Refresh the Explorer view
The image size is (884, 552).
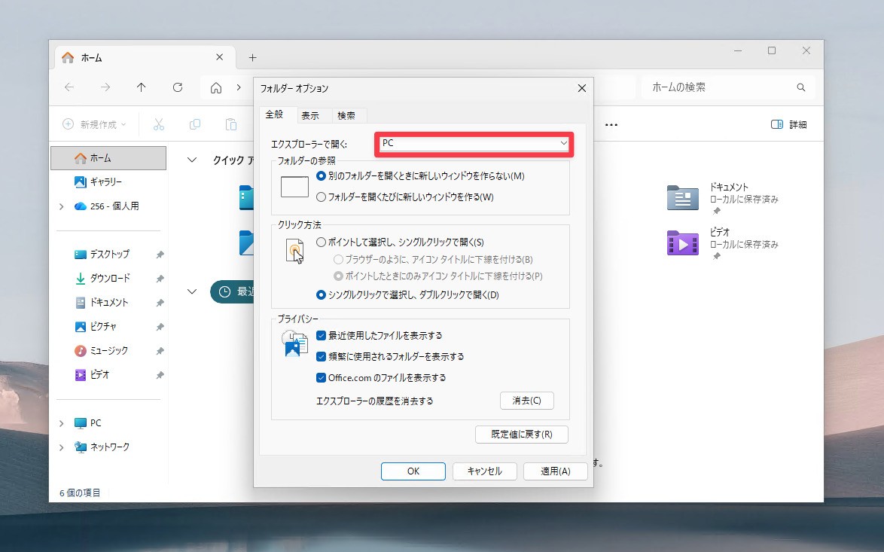pos(178,87)
